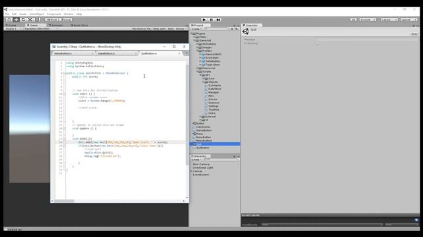Expand the Canvas object in Hierarchy
423x237 pixels.
(x=191, y=171)
